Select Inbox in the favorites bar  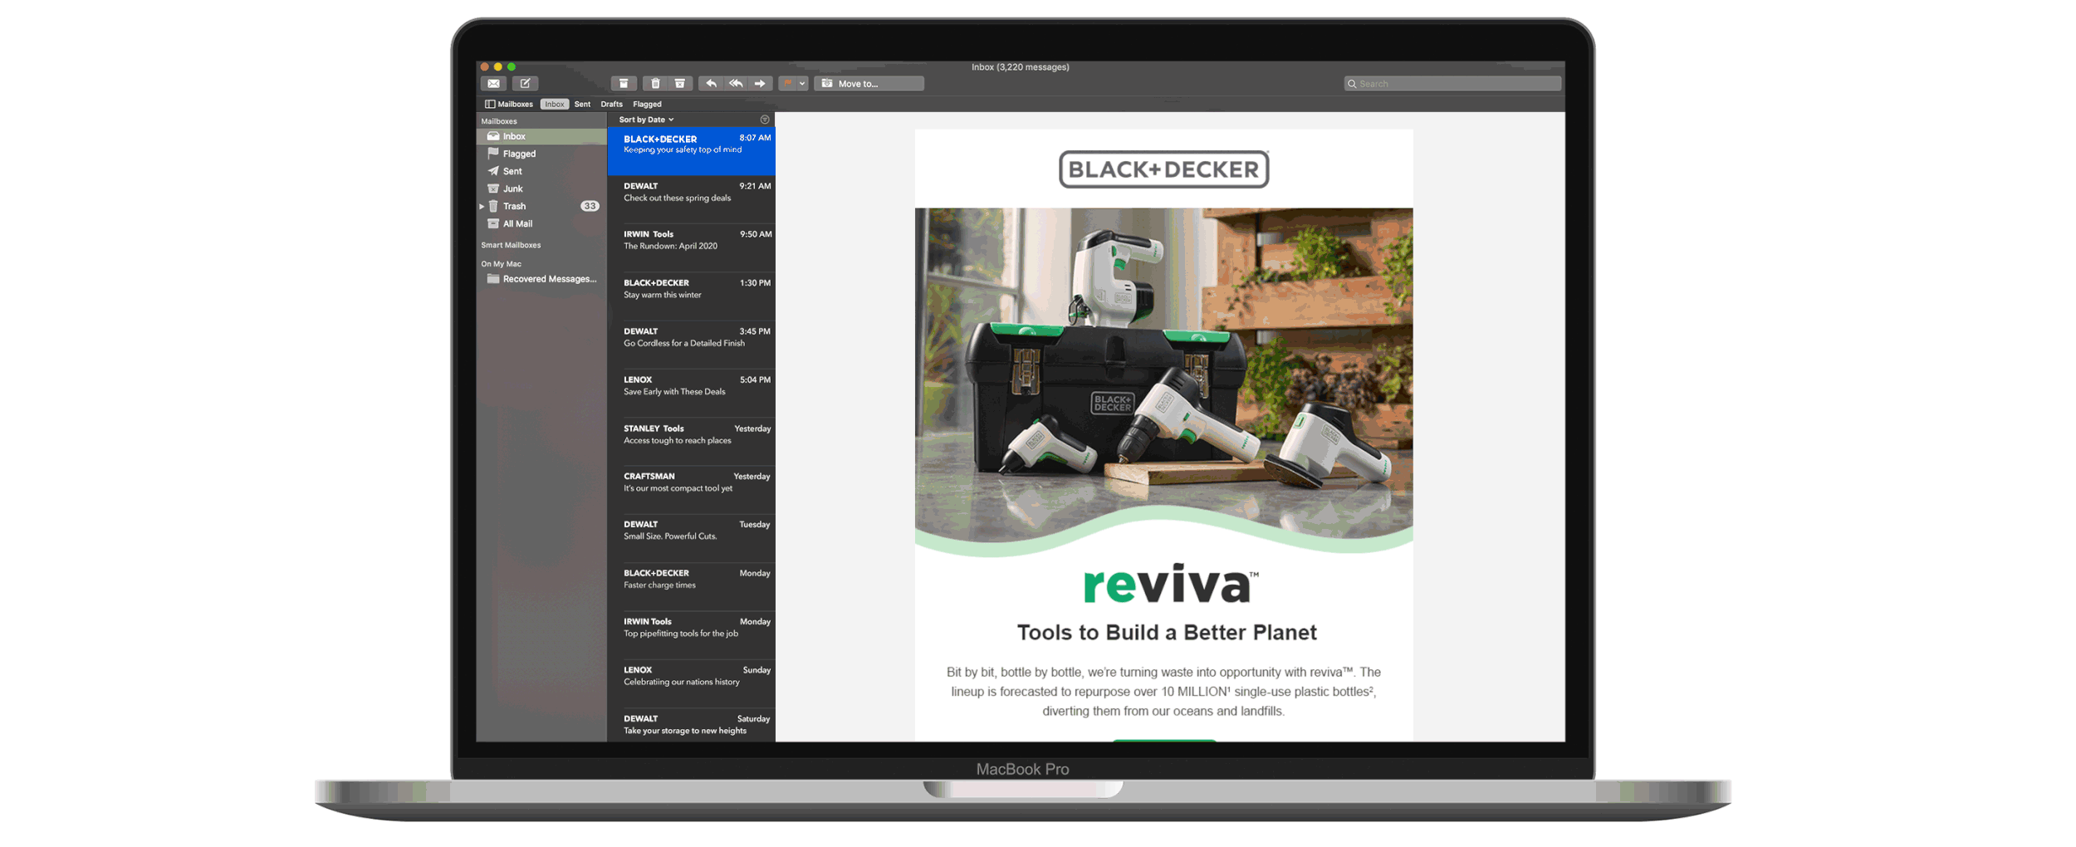[x=554, y=105]
